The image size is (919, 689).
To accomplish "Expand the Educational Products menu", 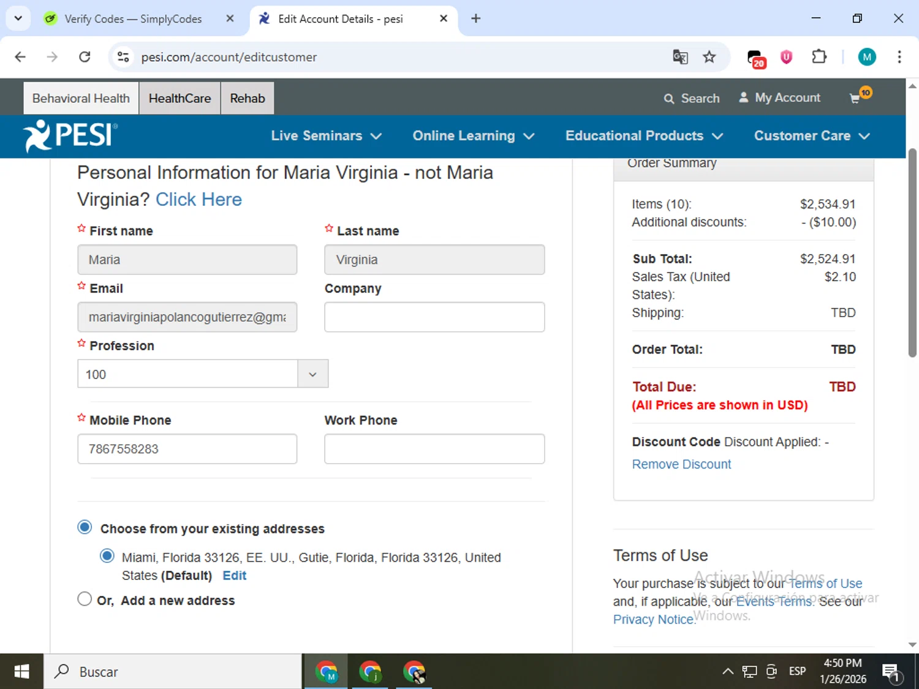I will [x=644, y=136].
